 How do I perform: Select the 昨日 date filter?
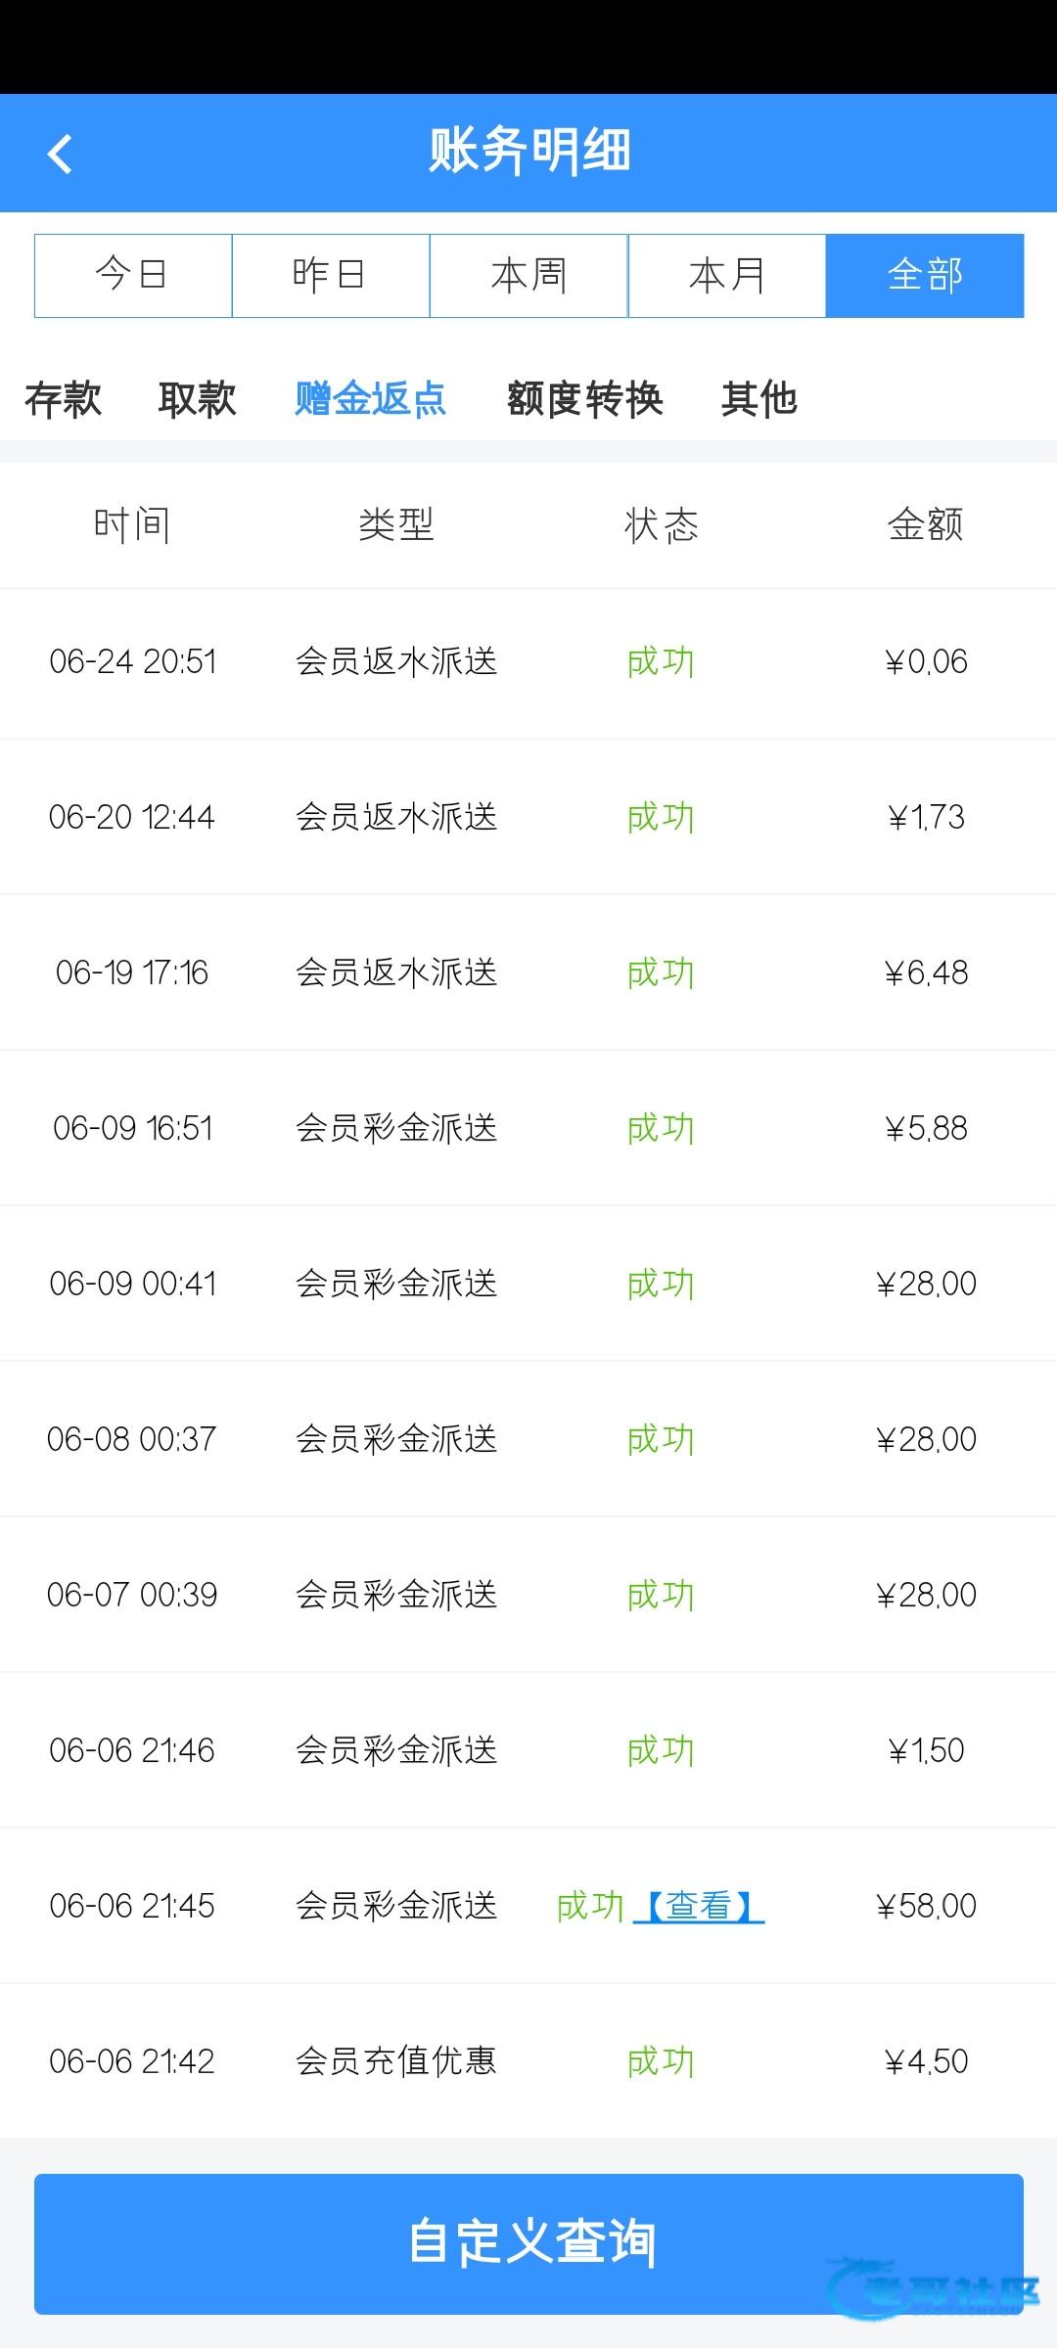331,275
